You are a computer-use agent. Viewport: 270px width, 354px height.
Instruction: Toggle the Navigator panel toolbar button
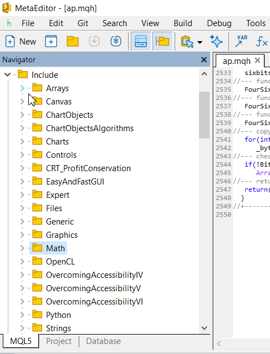pyautogui.click(x=141, y=42)
